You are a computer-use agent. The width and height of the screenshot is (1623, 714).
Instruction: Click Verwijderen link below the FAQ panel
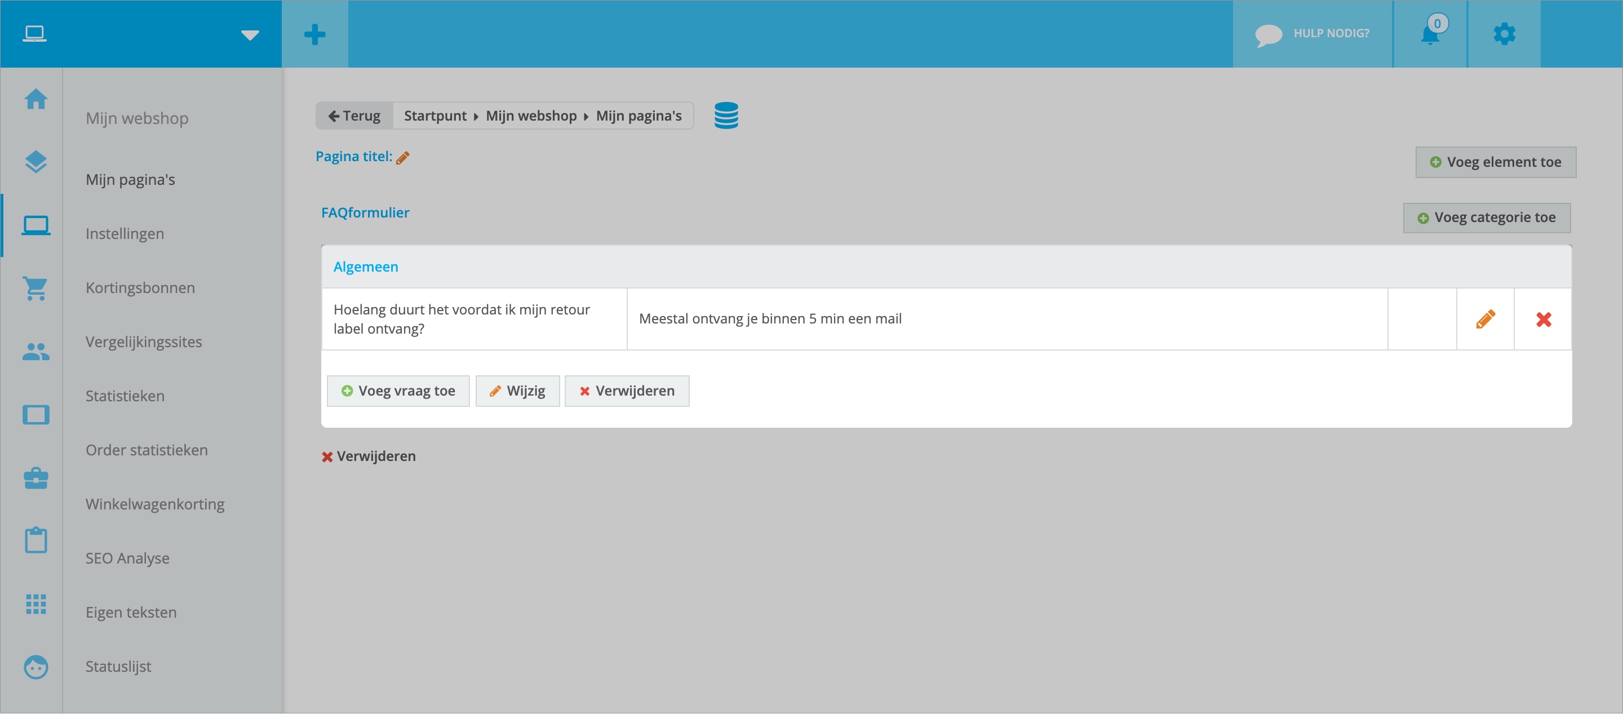click(369, 456)
